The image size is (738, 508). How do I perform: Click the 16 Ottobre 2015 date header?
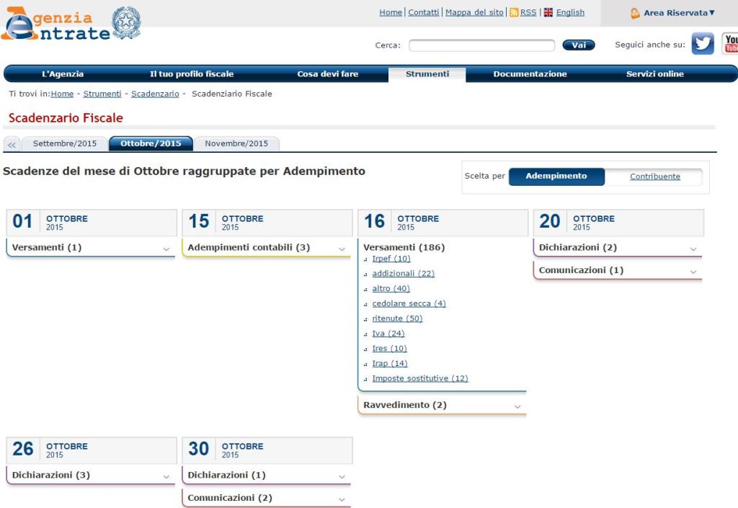click(443, 223)
